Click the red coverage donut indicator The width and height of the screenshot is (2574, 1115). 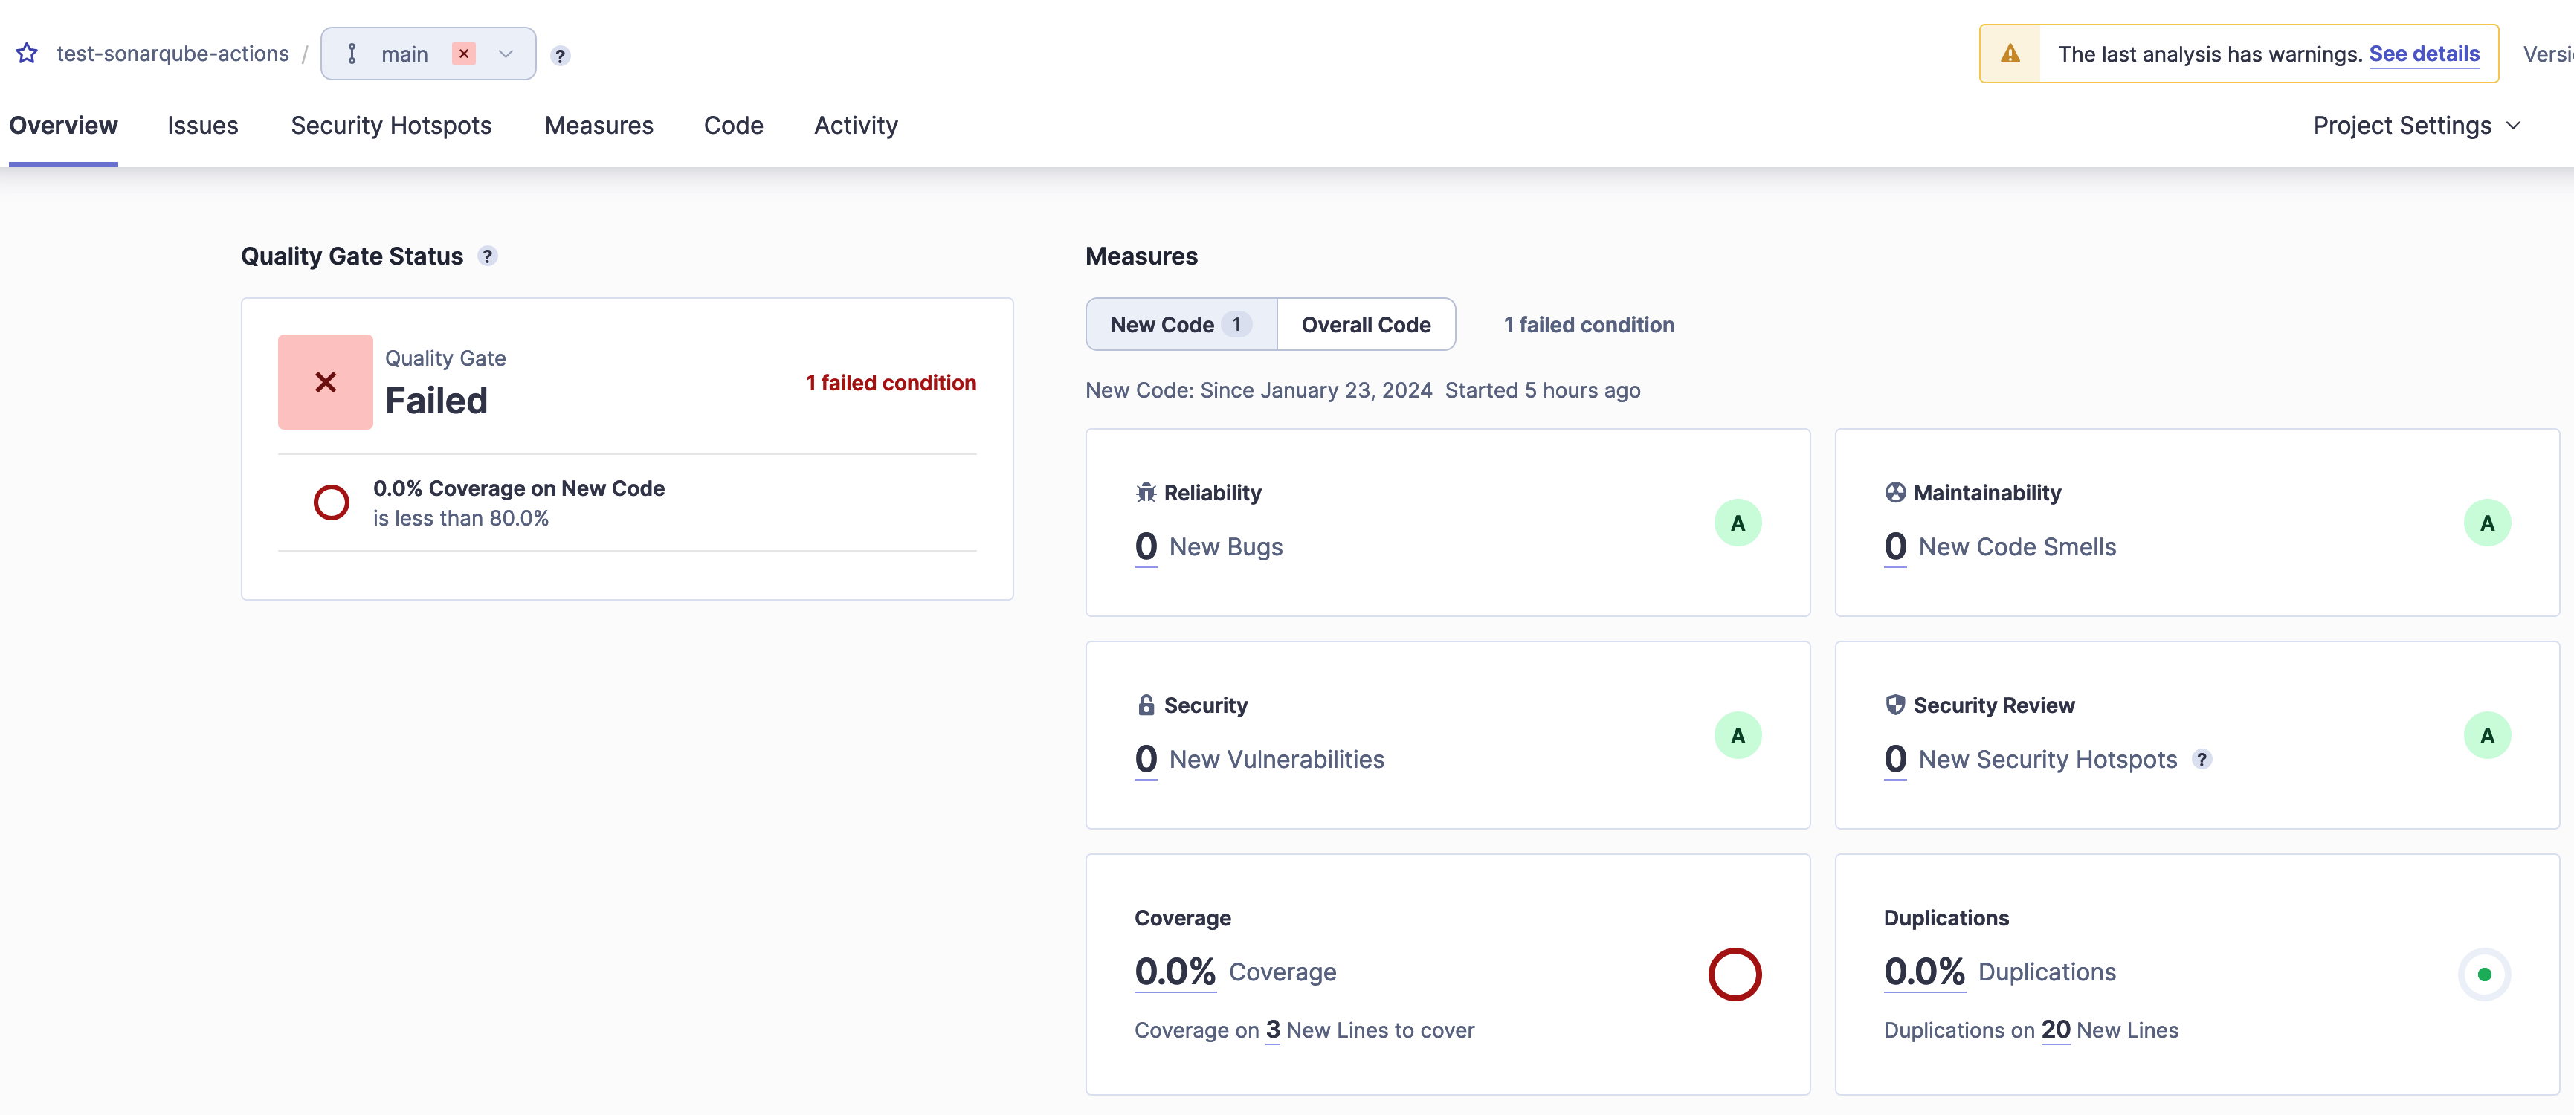[1735, 974]
